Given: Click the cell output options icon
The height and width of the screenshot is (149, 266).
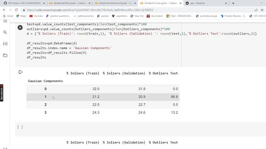Looking at the screenshot, I should (20, 72).
